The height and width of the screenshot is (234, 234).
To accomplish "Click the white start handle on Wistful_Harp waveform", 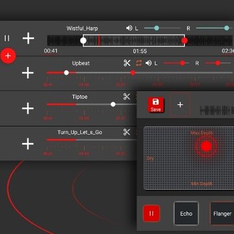I will click(83, 41).
